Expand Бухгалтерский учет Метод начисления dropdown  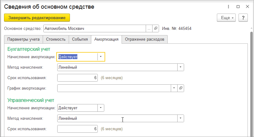coord(180,67)
